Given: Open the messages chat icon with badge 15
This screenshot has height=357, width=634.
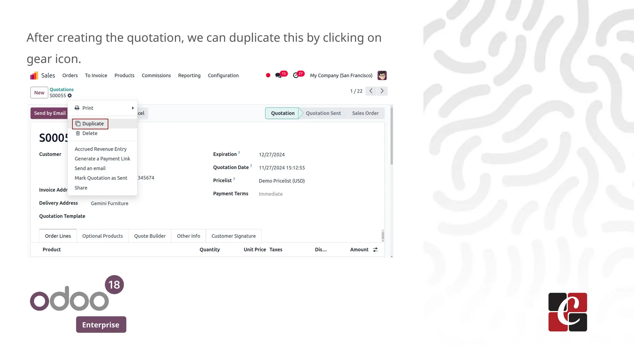Looking at the screenshot, I should 278,75.
